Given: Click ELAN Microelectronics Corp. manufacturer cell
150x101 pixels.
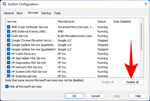Looking at the screenshot, I should pyautogui.click(x=75, y=36).
